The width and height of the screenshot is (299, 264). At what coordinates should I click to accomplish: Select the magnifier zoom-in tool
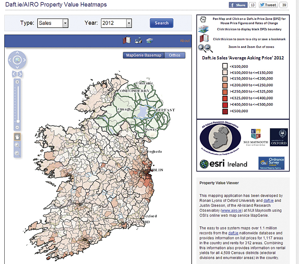point(17,145)
